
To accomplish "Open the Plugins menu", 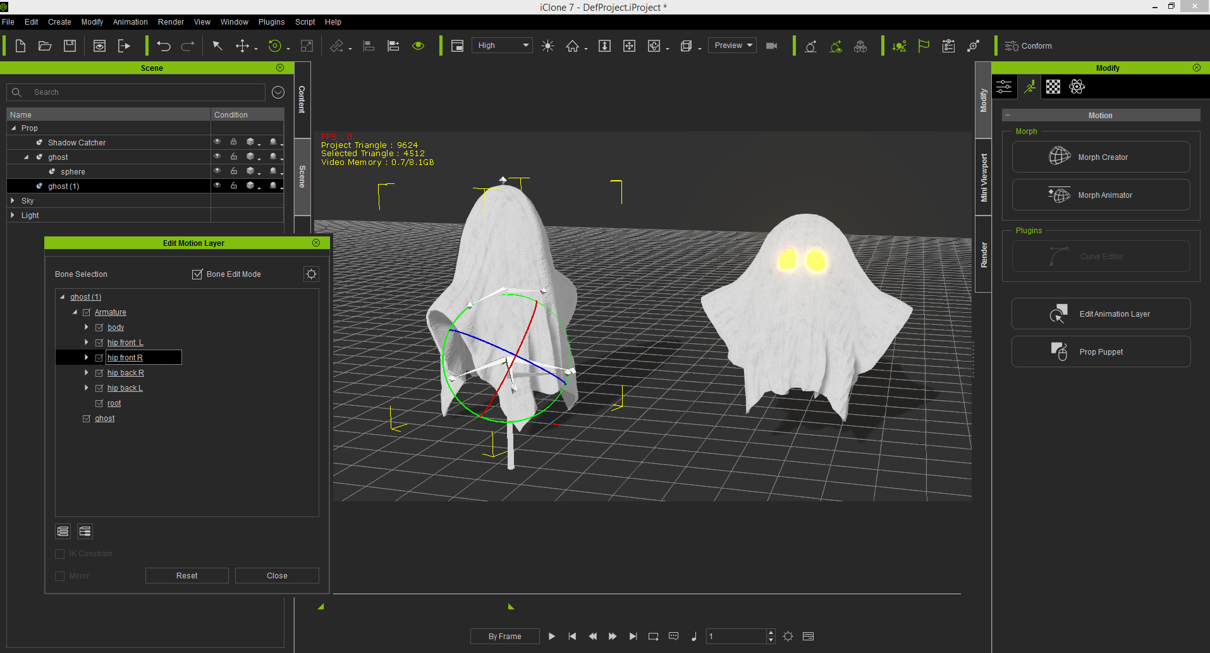I will pyautogui.click(x=271, y=21).
